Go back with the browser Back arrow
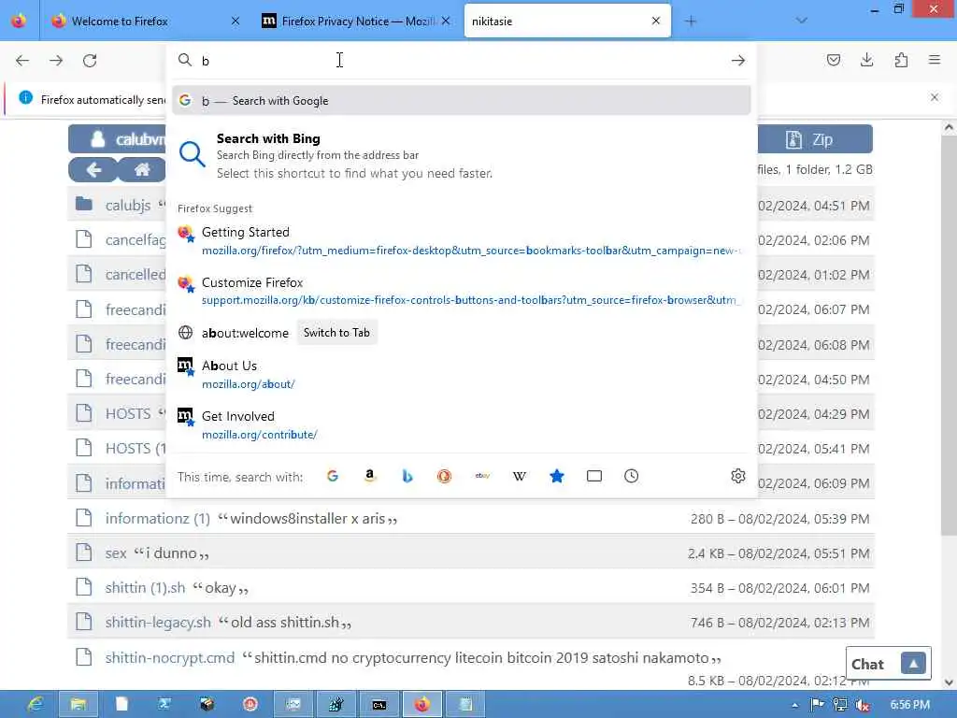This screenshot has height=718, width=957. (x=22, y=61)
